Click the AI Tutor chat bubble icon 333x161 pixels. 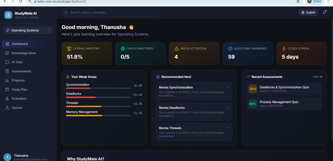pyautogui.click(x=7, y=62)
